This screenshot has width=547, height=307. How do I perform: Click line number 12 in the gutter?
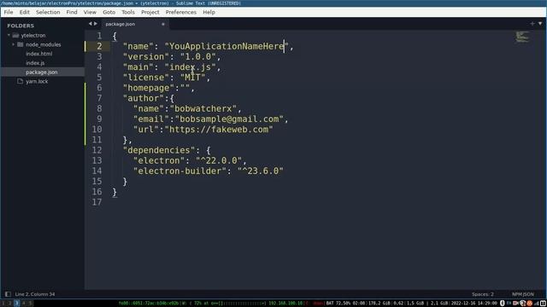[x=97, y=150]
